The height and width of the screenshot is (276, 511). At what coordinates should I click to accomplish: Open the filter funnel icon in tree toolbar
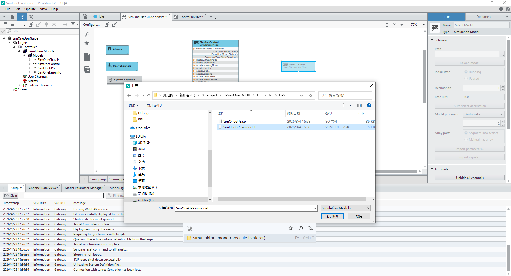click(73, 24)
